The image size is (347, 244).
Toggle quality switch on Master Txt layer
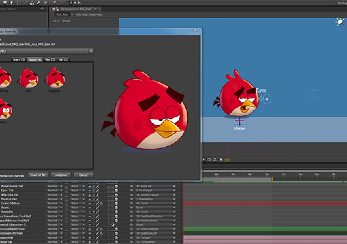(97, 199)
